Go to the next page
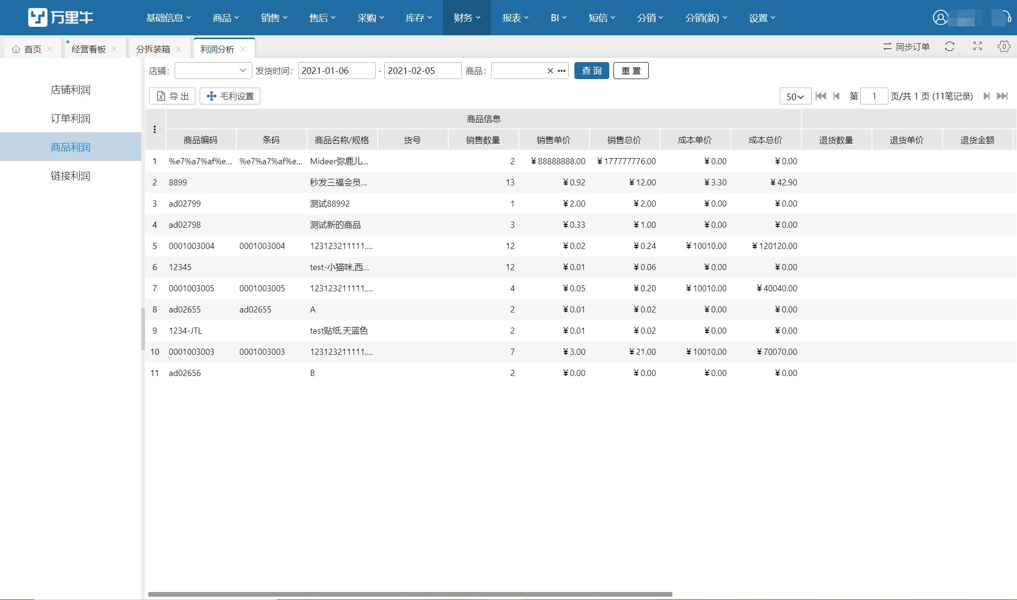The width and height of the screenshot is (1017, 600). (986, 96)
